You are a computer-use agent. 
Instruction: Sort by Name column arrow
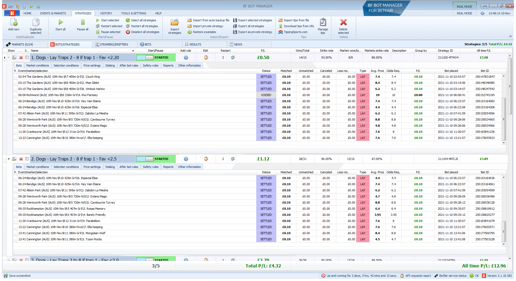[133, 51]
